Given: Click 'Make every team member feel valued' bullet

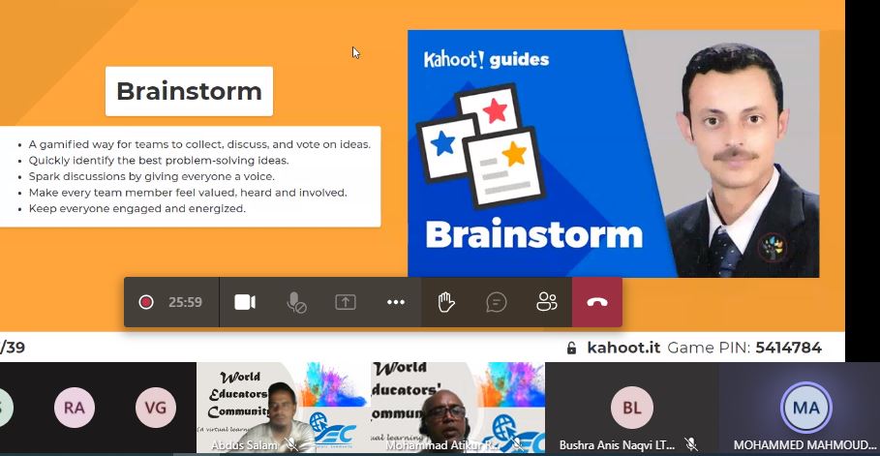Looking at the screenshot, I should click(x=188, y=193).
